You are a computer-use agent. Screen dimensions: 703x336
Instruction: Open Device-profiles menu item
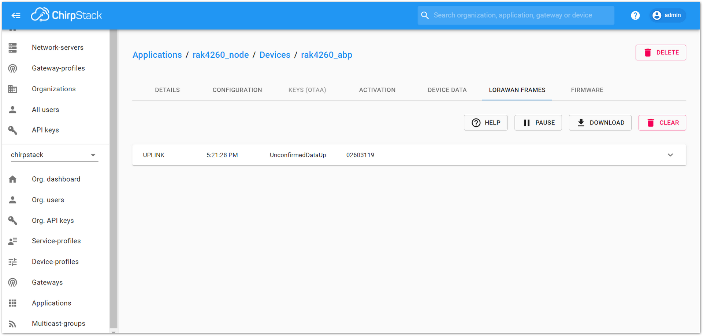(56, 262)
